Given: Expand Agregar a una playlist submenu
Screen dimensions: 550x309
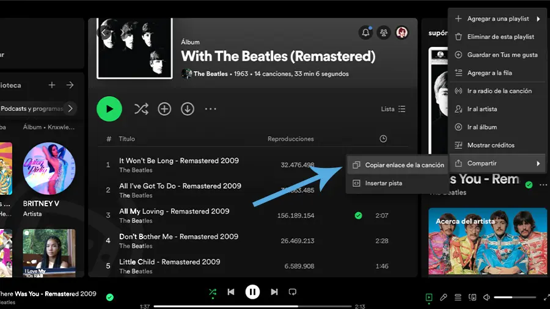Looking at the screenshot, I should 497,18.
